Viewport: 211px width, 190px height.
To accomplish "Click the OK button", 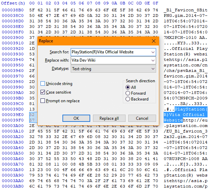I will pyautogui.click(x=76, y=118).
